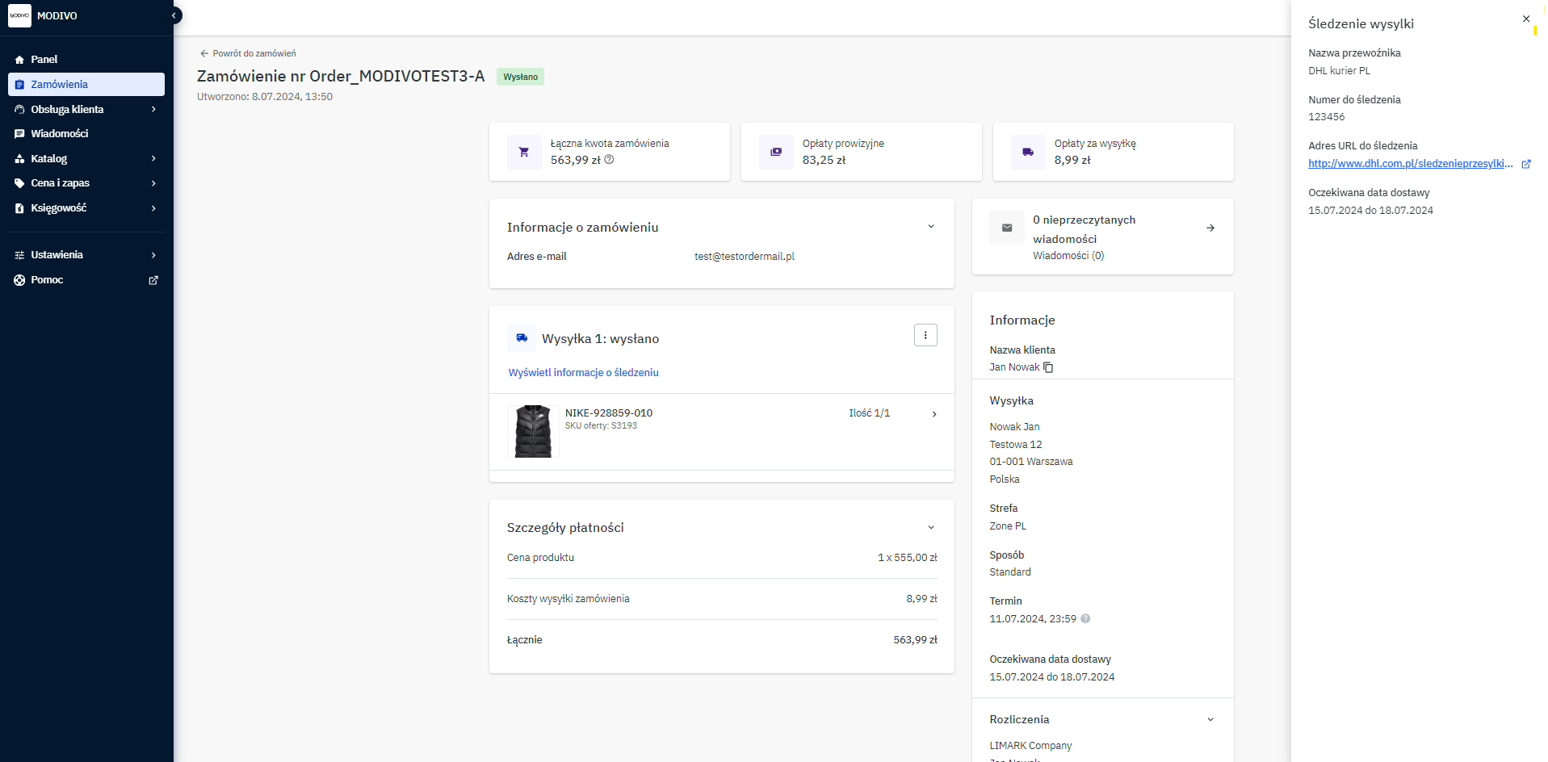
Task: Copy customer name Jan Nowak icon
Action: 1048,367
